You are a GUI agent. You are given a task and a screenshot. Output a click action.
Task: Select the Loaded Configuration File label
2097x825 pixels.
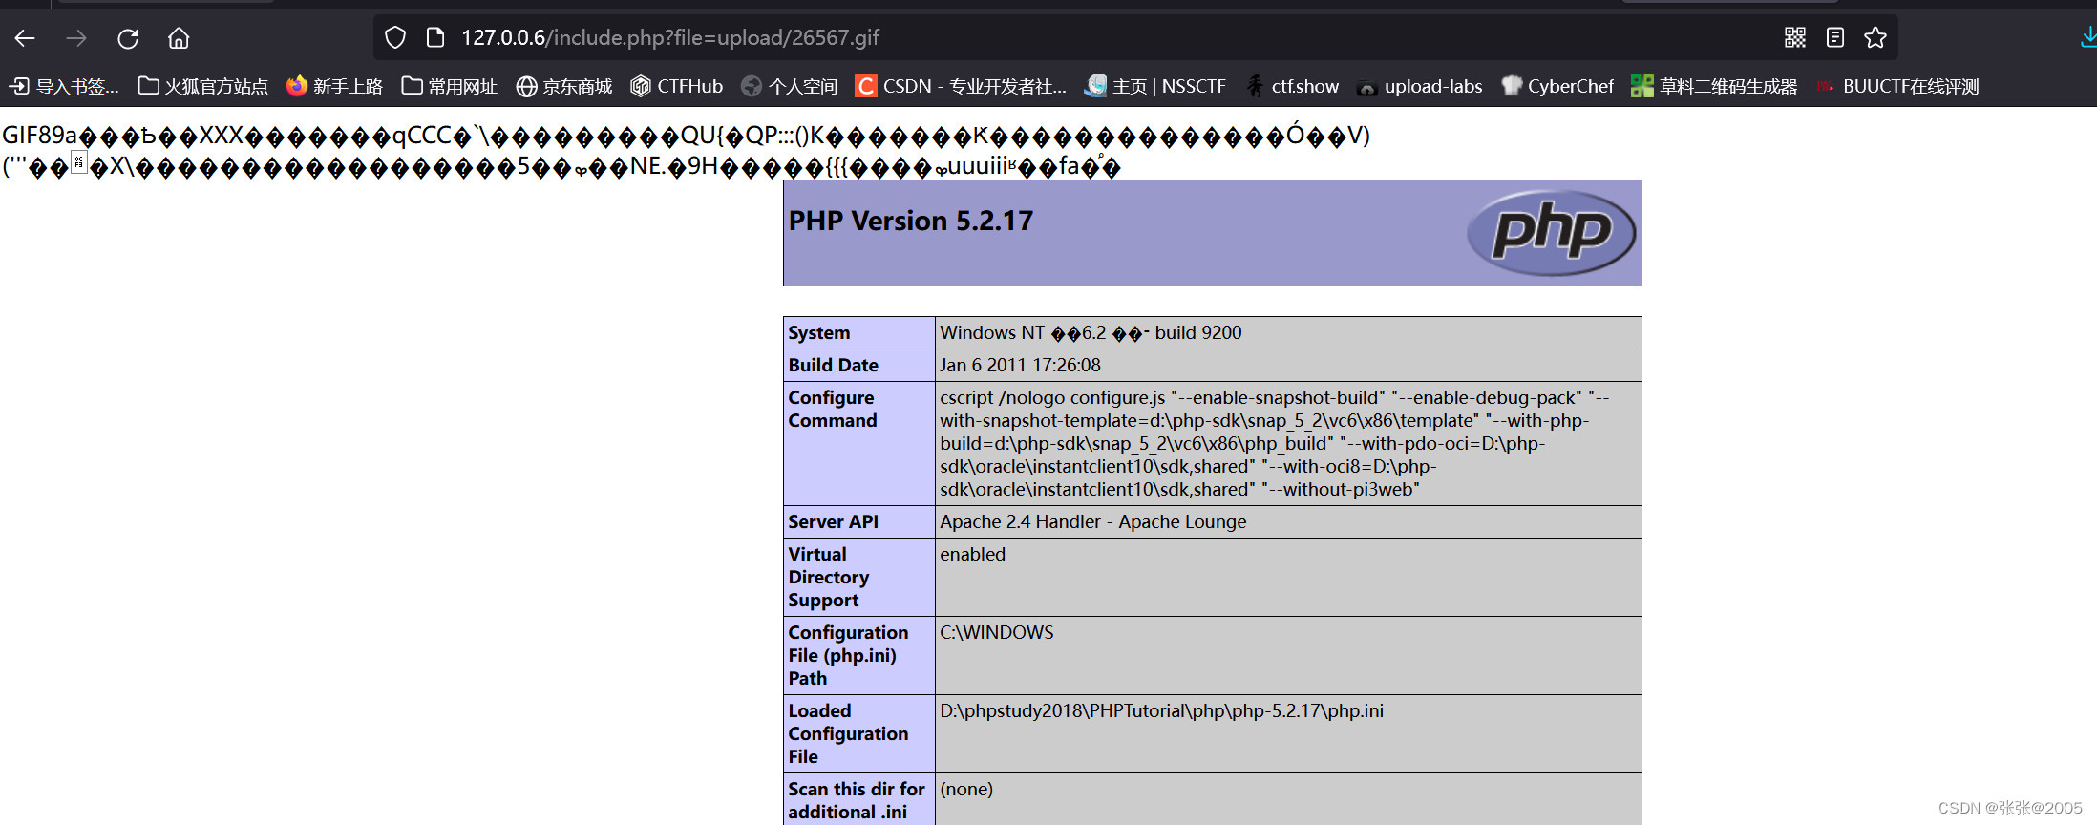pos(849,733)
